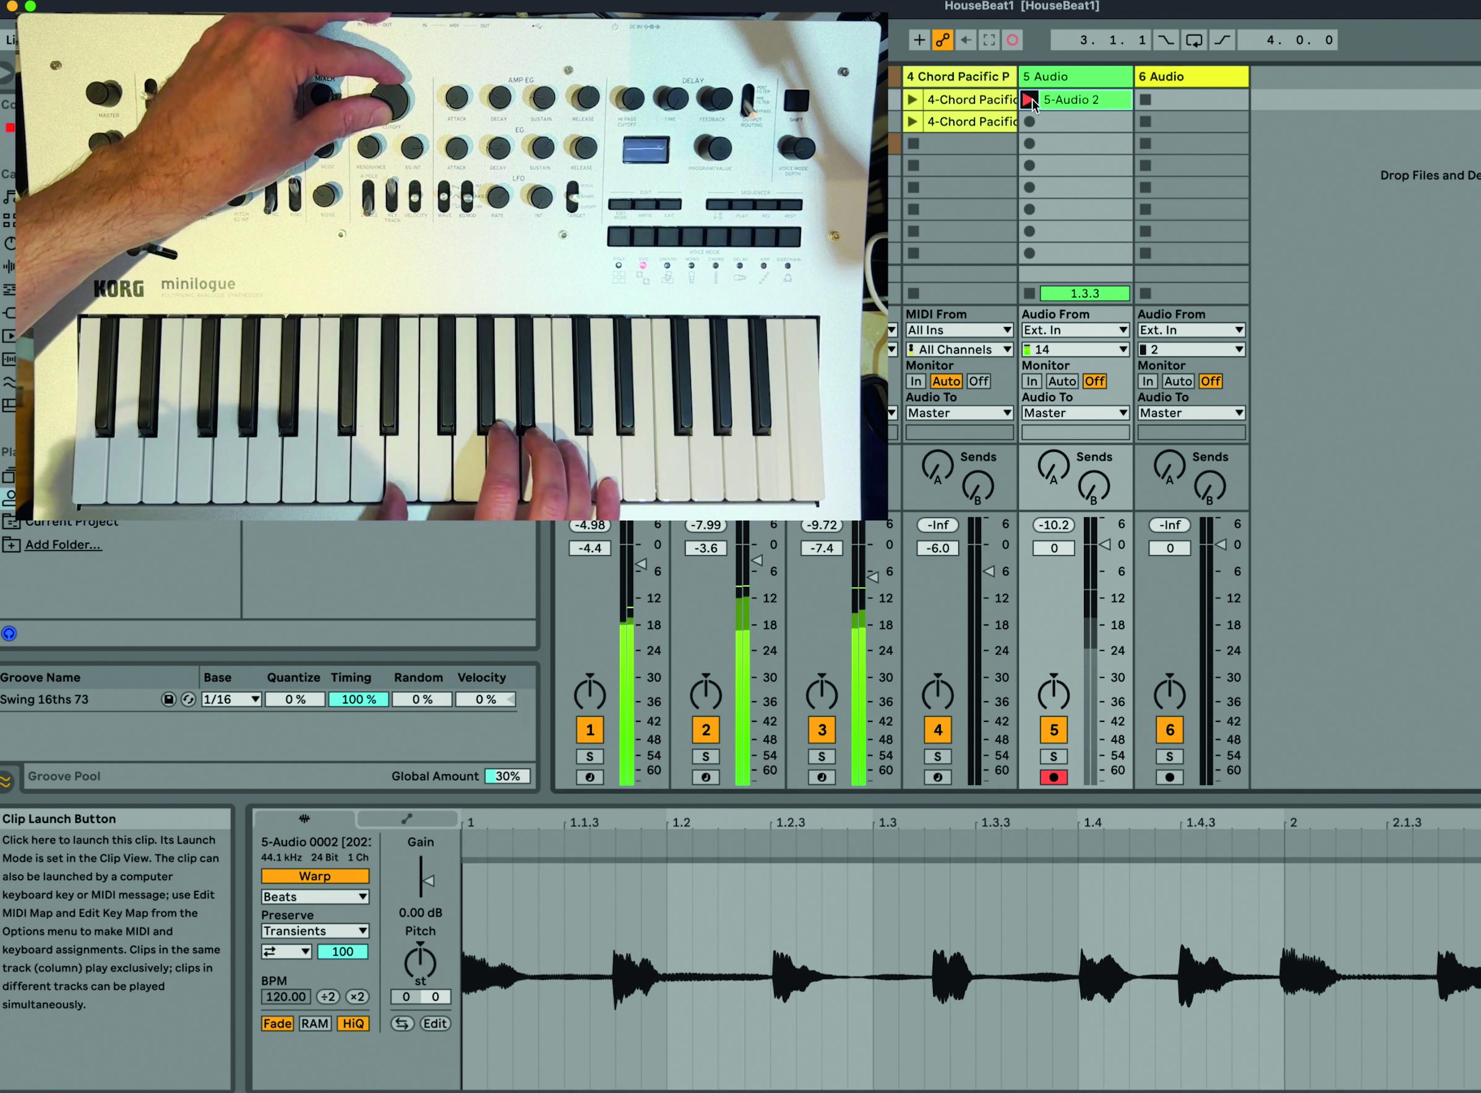The width and height of the screenshot is (1481, 1093).
Task: Launch the first 4-Chord Pacific clip
Action: point(912,100)
